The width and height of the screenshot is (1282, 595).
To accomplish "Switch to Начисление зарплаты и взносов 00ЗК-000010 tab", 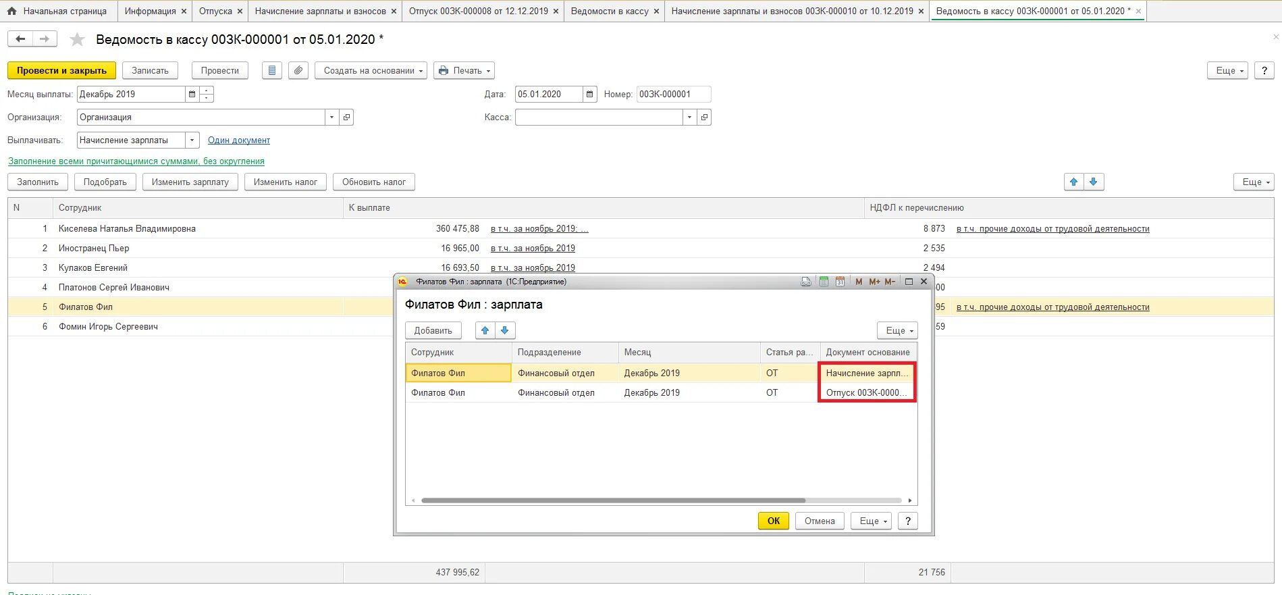I will pos(792,11).
